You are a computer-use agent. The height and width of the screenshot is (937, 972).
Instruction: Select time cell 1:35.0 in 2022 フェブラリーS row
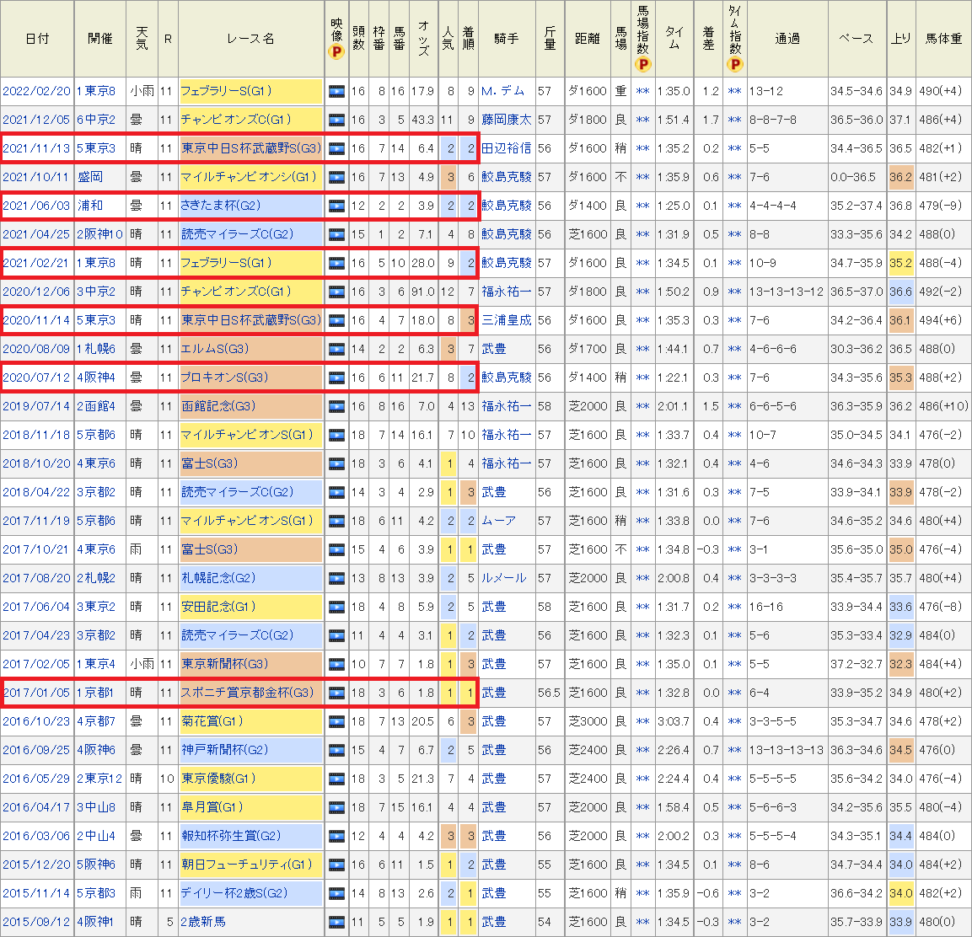(x=674, y=91)
